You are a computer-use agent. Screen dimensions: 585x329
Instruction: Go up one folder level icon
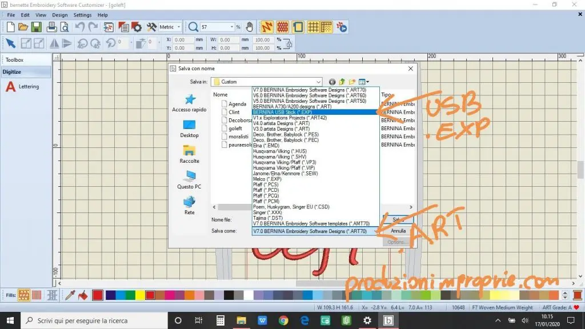[342, 82]
